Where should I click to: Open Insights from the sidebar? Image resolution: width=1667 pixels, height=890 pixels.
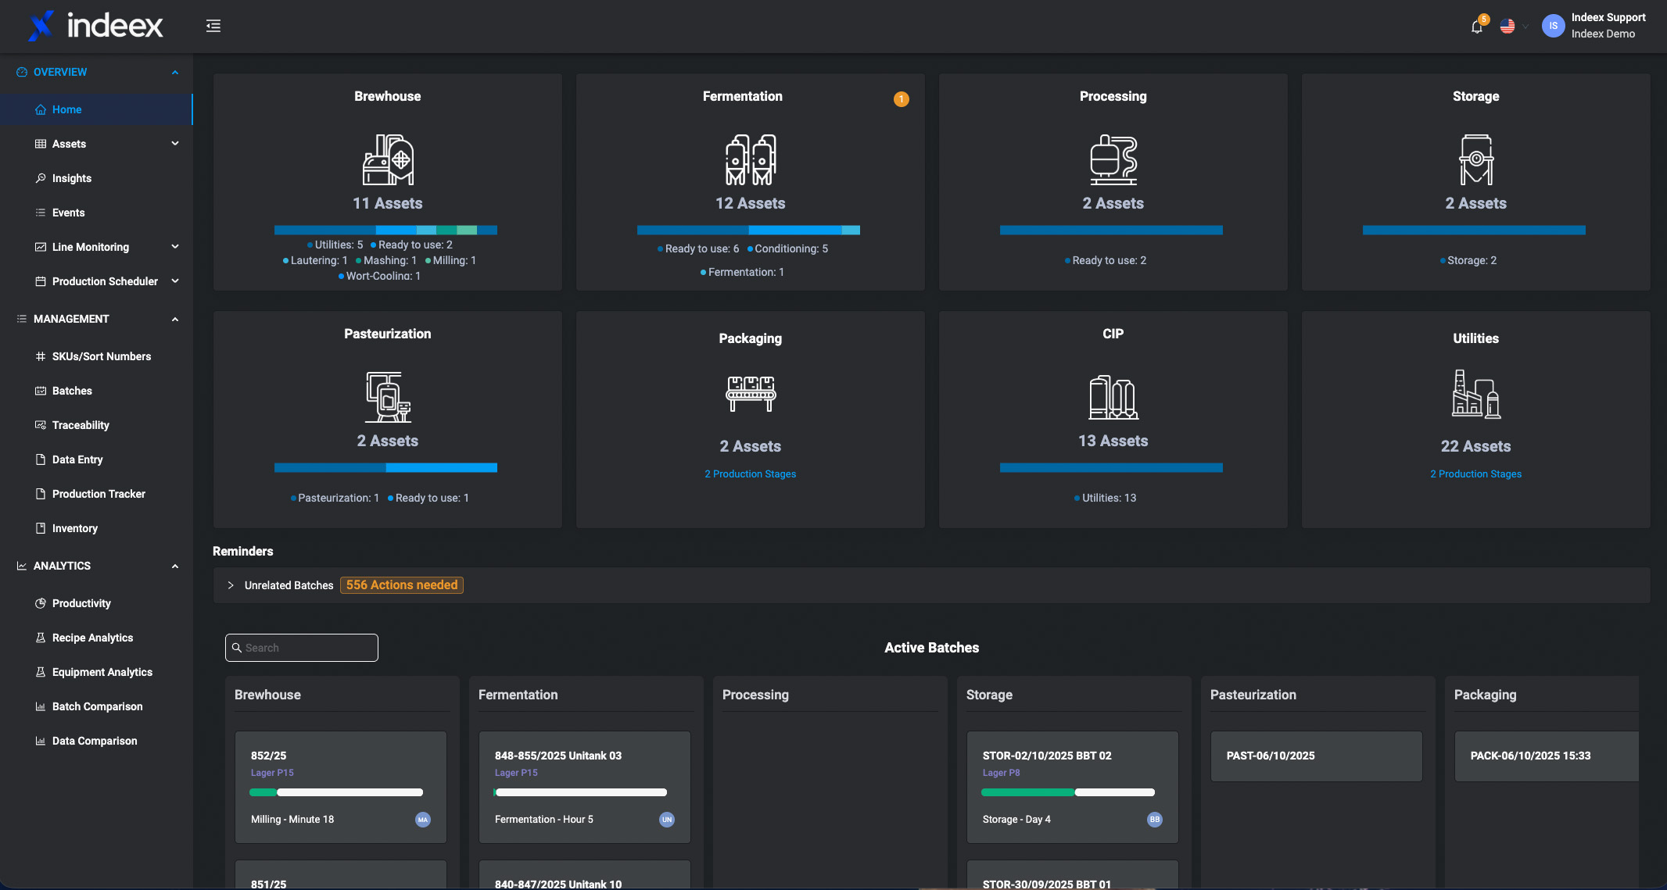click(x=72, y=178)
